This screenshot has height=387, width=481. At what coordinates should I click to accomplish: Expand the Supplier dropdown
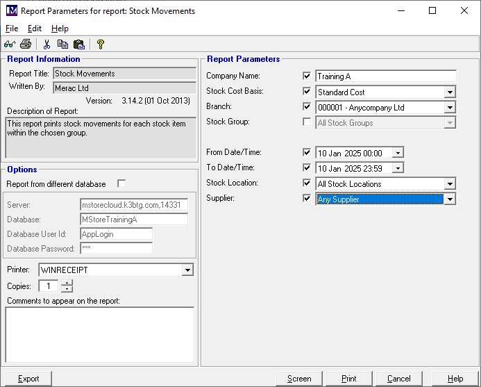(x=450, y=199)
